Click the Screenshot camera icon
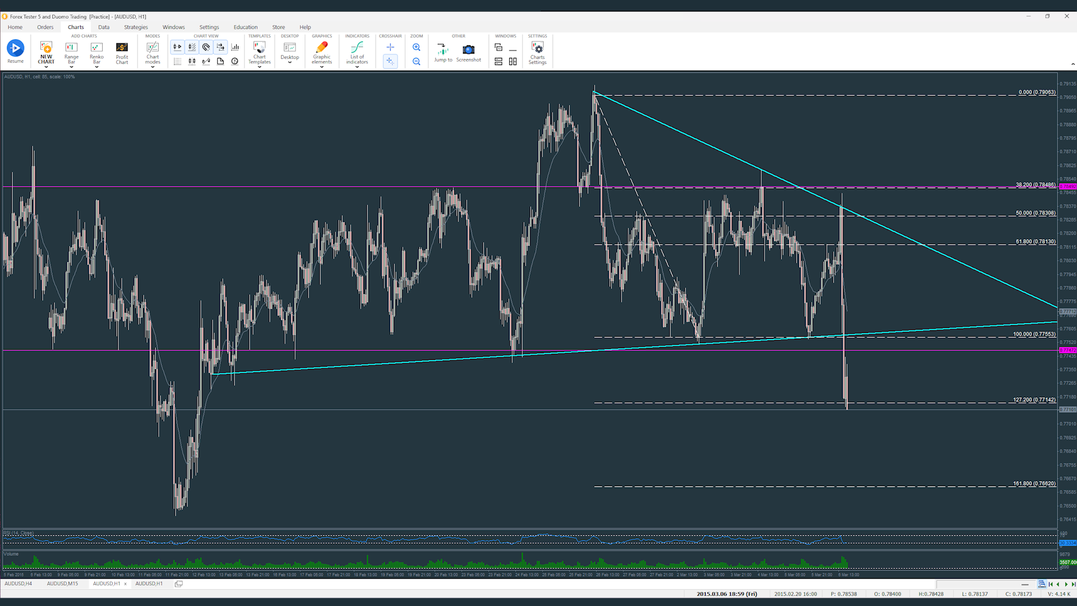The image size is (1077, 606). tap(468, 50)
